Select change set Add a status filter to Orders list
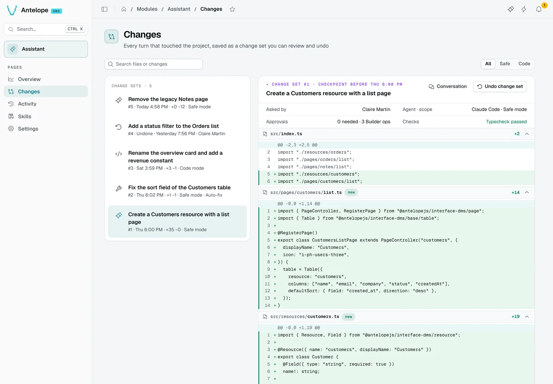The image size is (553, 384). point(177,130)
